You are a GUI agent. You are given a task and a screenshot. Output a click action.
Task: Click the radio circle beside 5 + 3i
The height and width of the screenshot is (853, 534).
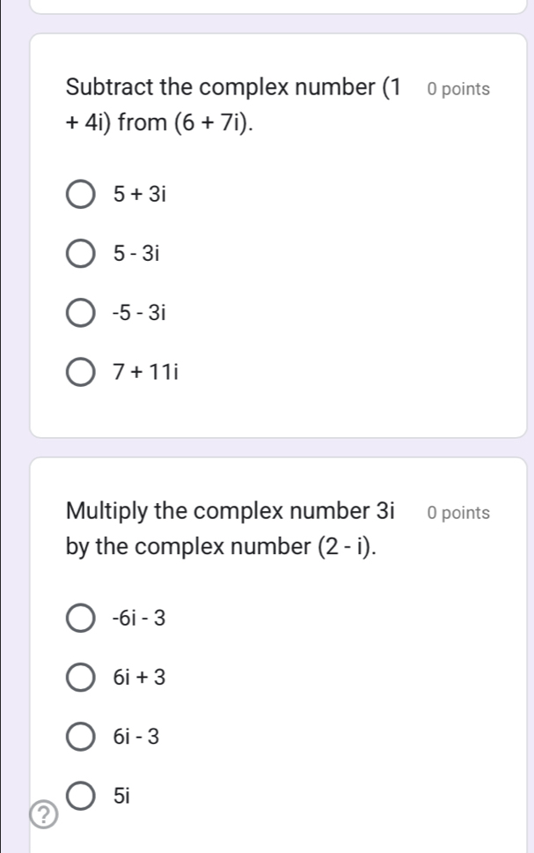tap(80, 194)
